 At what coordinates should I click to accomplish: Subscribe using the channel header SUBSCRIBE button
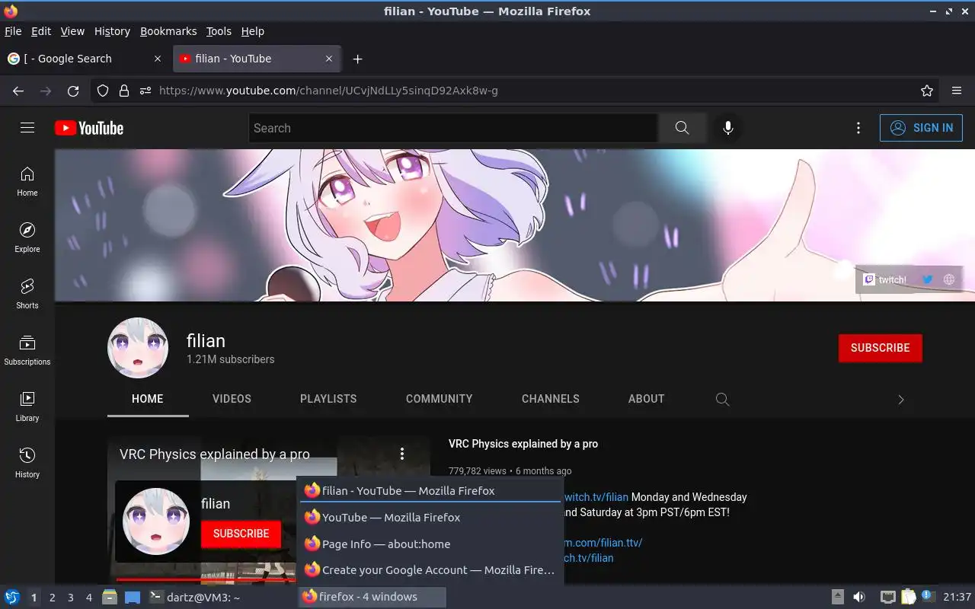pyautogui.click(x=880, y=348)
